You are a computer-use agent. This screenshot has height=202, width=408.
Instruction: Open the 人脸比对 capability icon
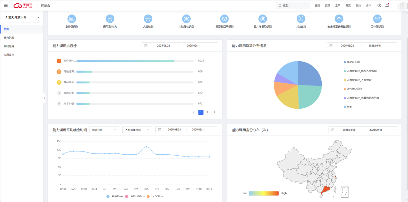(301, 19)
